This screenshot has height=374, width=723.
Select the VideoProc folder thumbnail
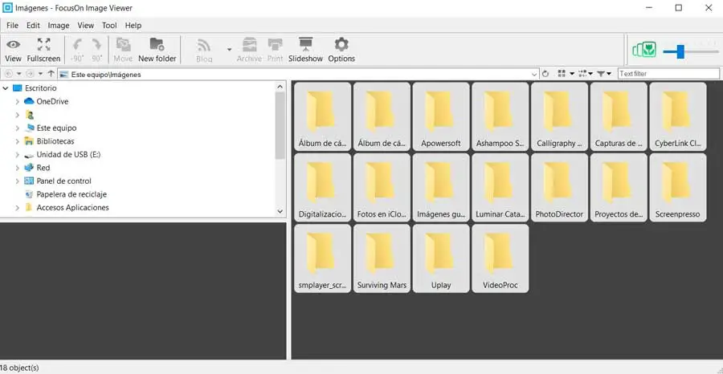pos(500,258)
